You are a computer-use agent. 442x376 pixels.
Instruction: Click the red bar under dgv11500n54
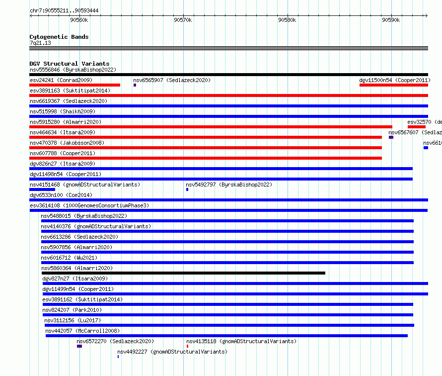pos(394,85)
